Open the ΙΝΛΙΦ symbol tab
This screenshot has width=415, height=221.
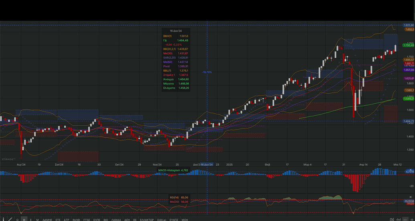pos(76,220)
